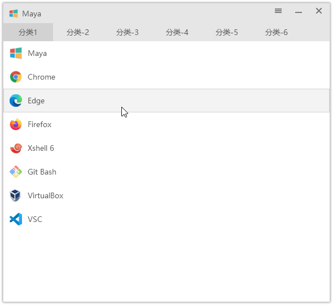
Task: Select the highlighted "Edge" label
Action: pos(36,101)
